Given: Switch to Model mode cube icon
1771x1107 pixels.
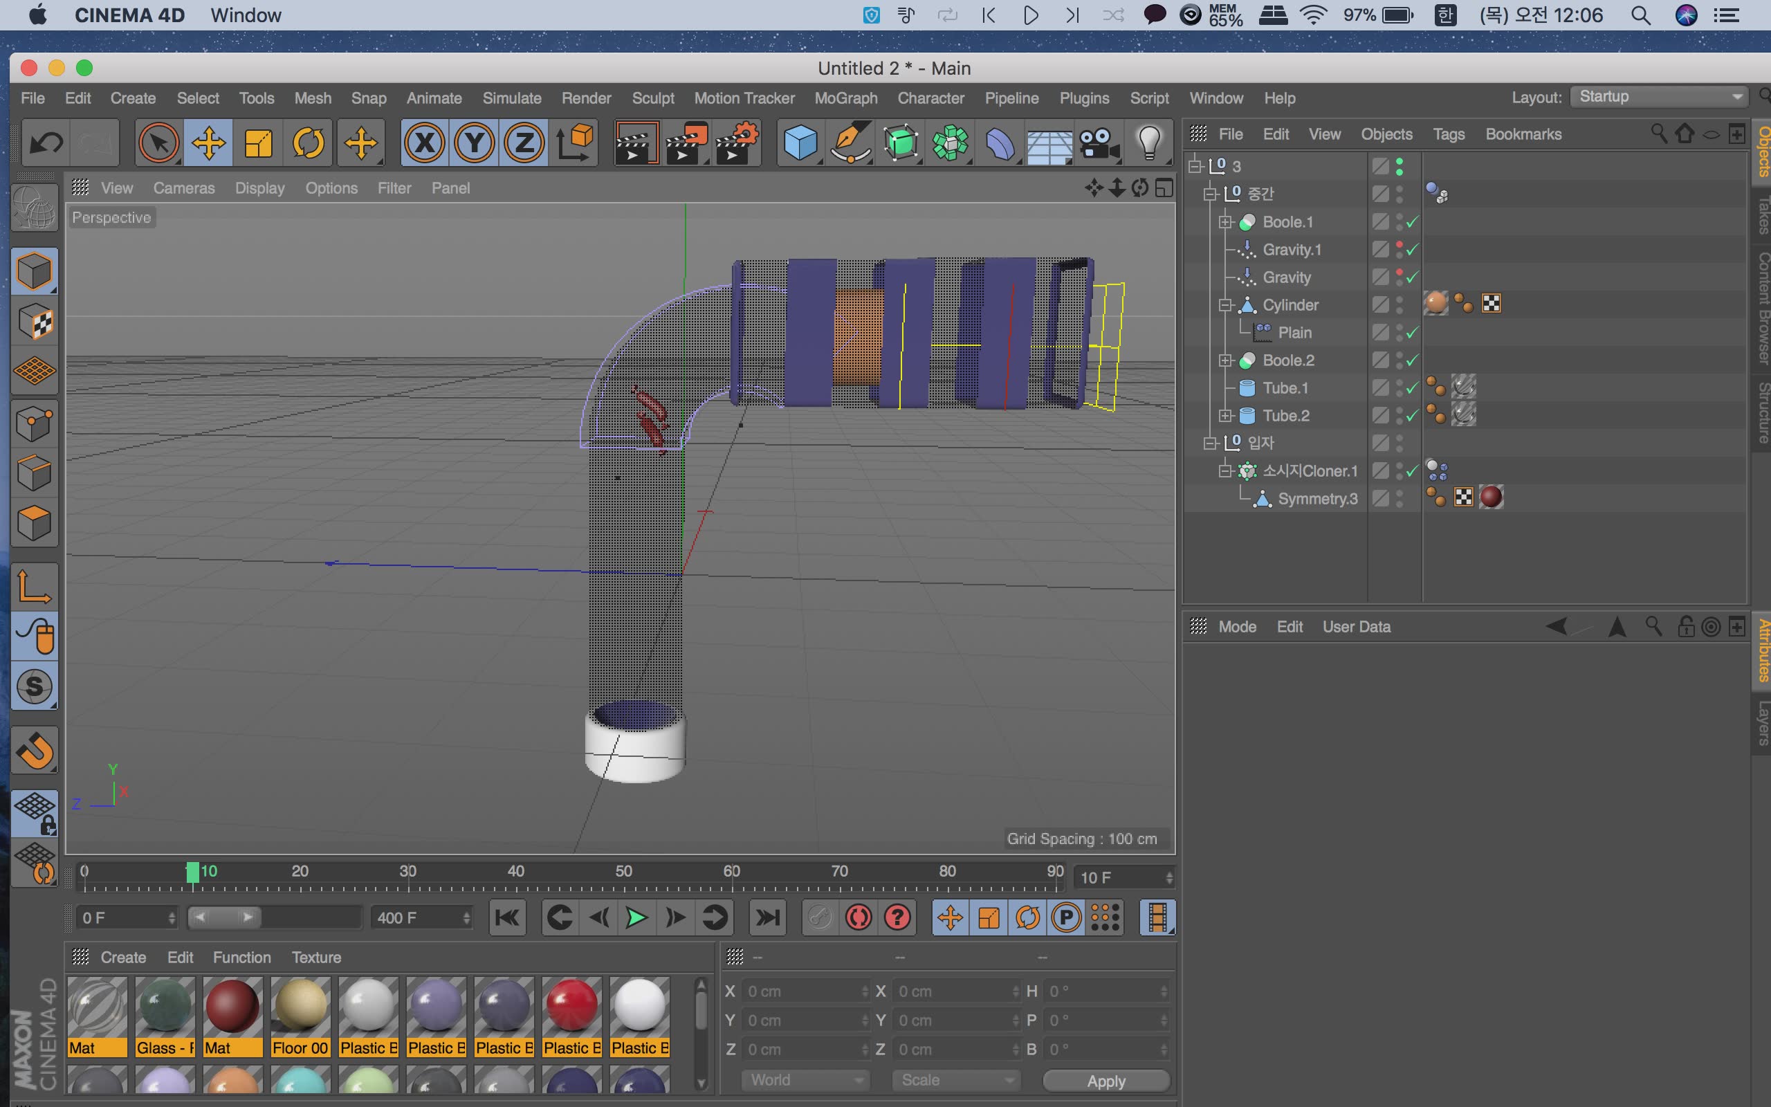Looking at the screenshot, I should click(x=35, y=271).
